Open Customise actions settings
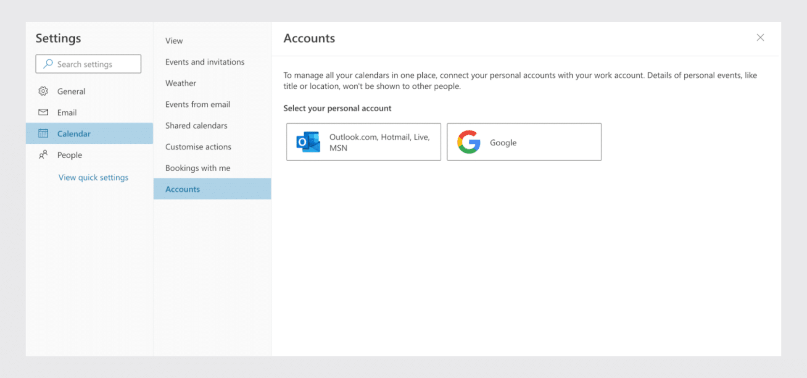 click(x=198, y=147)
